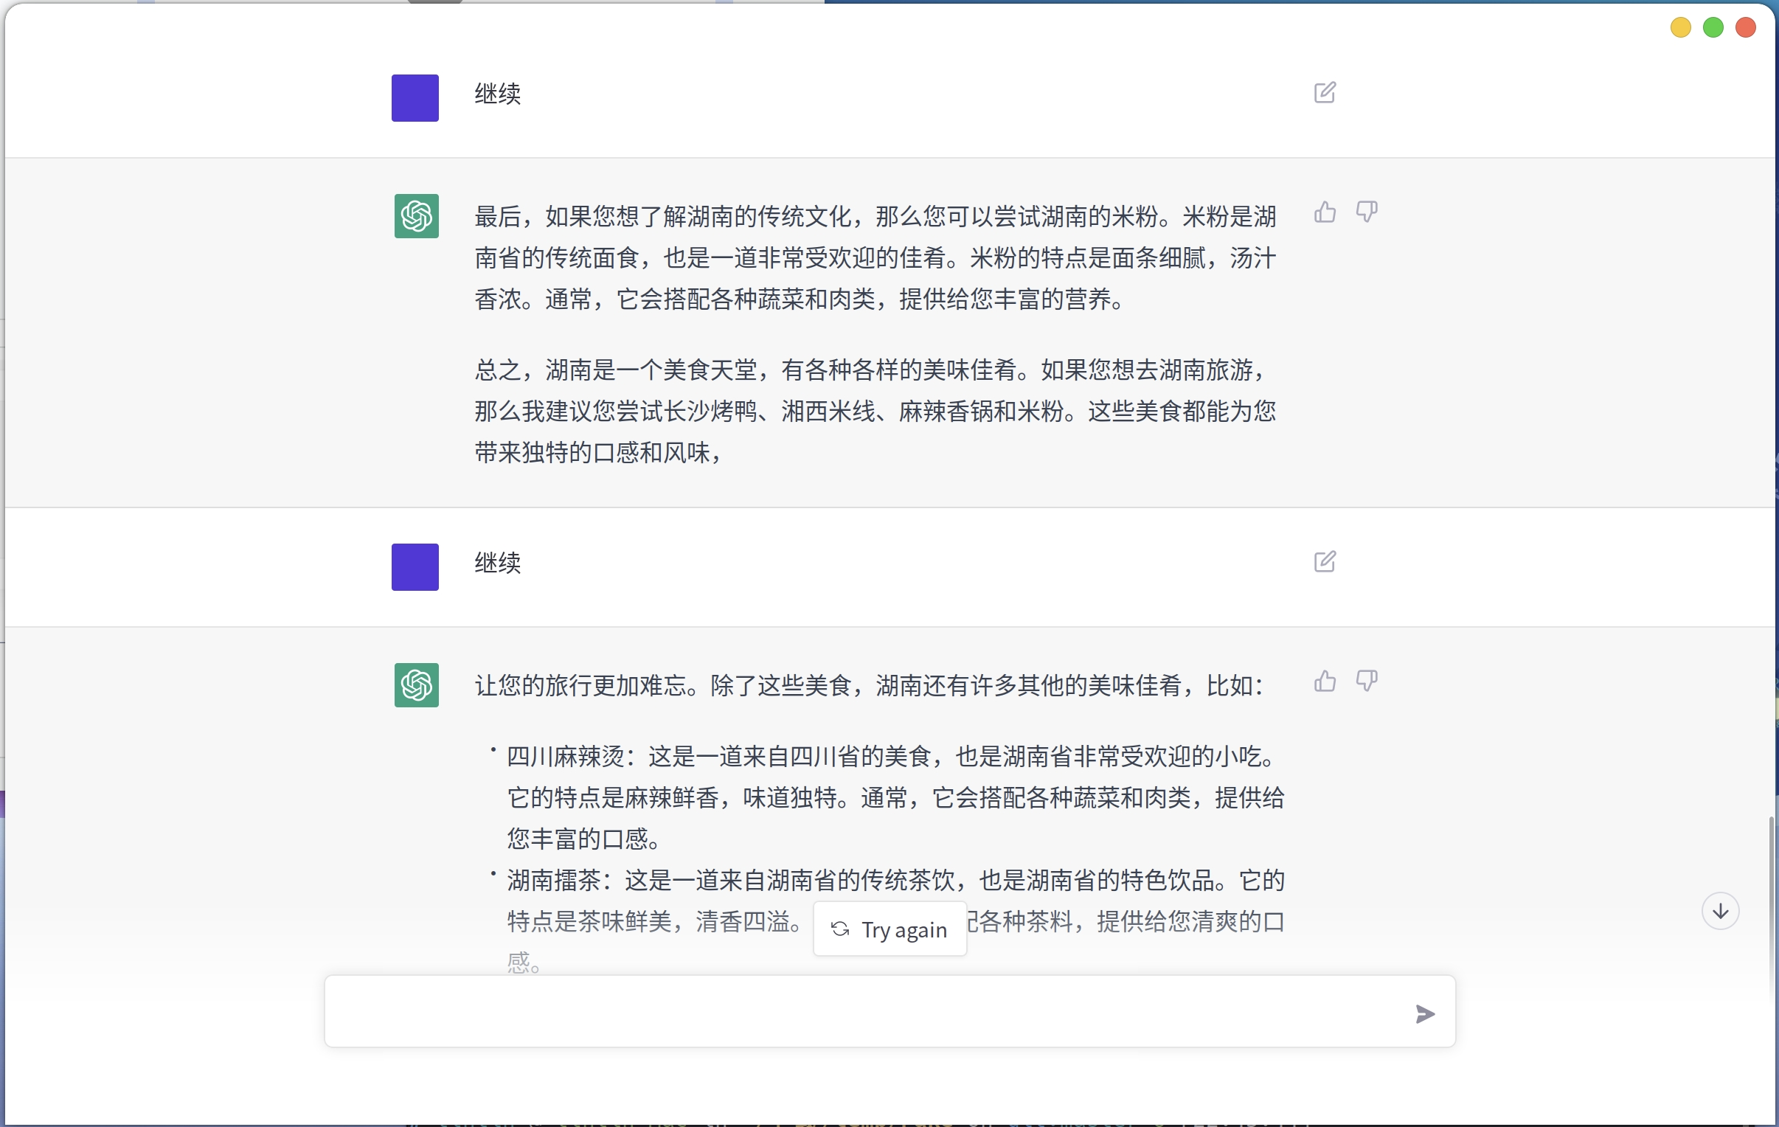Click the first purple user avatar
This screenshot has height=1127, width=1779.
415,97
